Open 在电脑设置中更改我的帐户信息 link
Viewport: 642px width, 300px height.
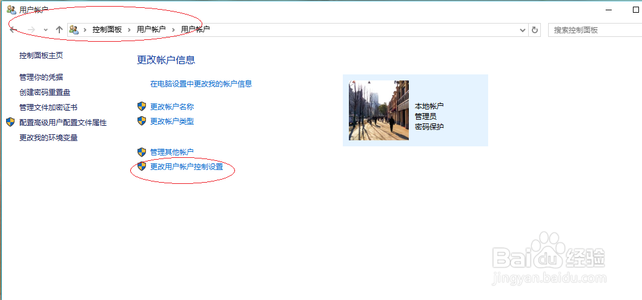click(x=201, y=84)
